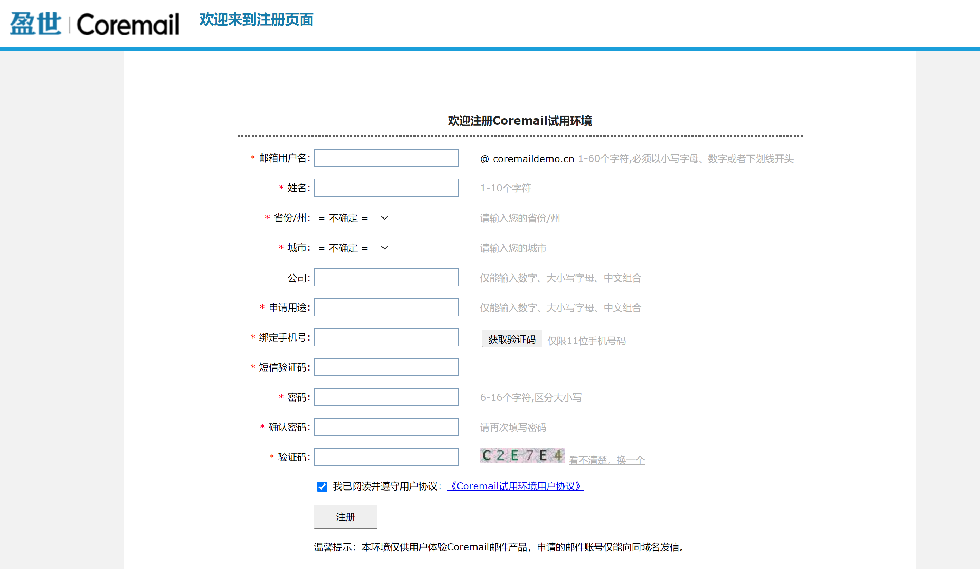Click the 欢迎注册Coremail试用环境 heading
Screen dimensions: 980x569
pos(520,121)
